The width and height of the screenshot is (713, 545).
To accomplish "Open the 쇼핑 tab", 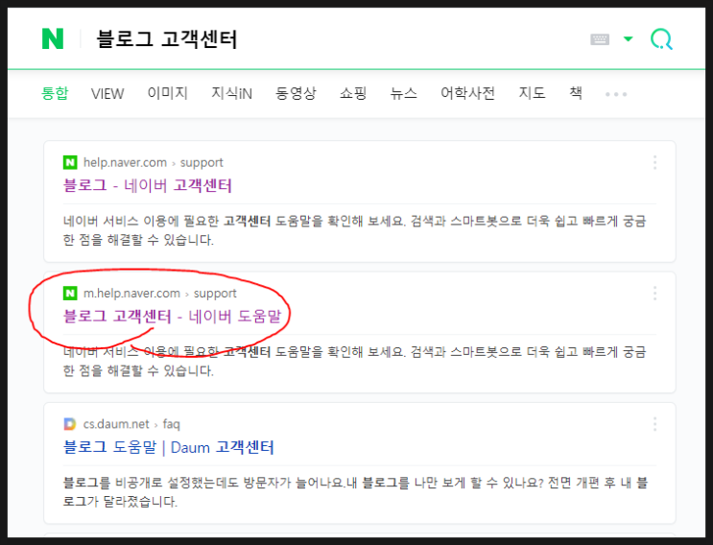I will pyautogui.click(x=353, y=93).
